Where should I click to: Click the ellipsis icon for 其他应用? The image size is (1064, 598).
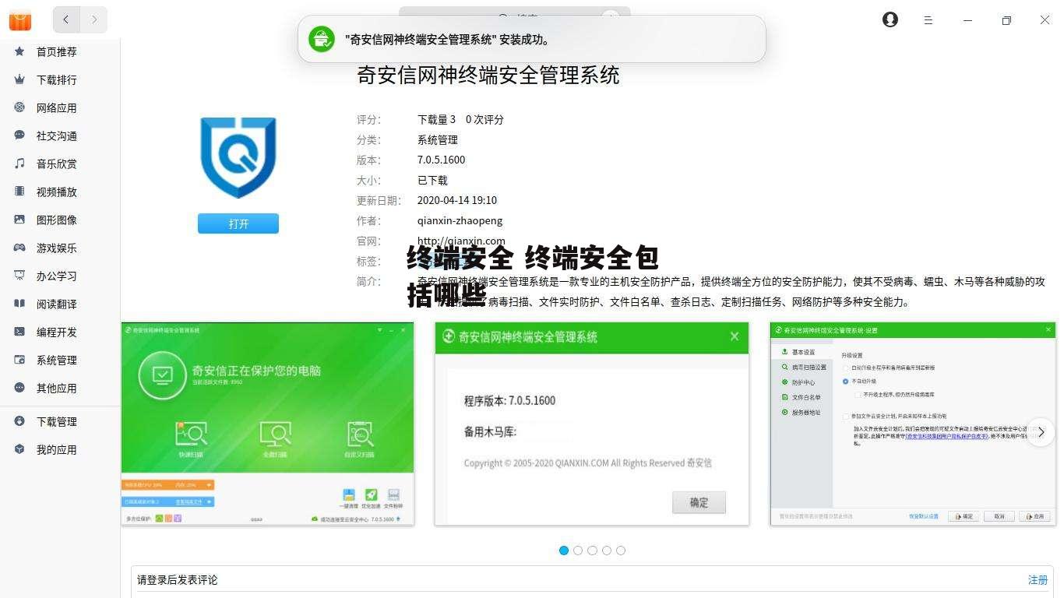[19, 388]
